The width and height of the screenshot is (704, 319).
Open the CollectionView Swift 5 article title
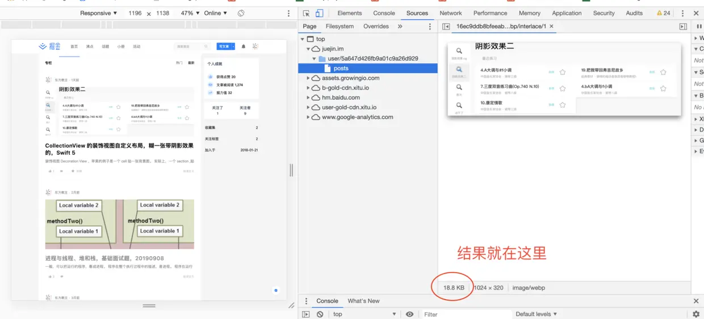pos(119,149)
